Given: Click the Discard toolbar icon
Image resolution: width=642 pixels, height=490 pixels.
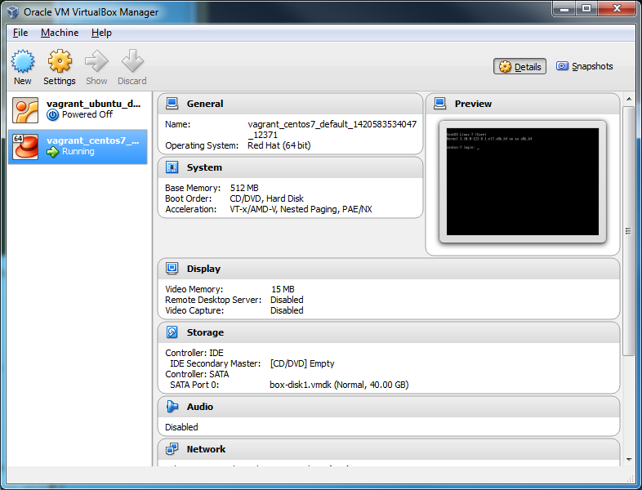Looking at the screenshot, I should tap(132, 62).
